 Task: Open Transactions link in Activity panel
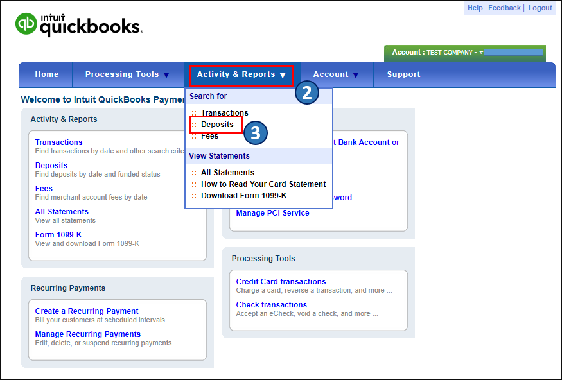click(x=59, y=142)
